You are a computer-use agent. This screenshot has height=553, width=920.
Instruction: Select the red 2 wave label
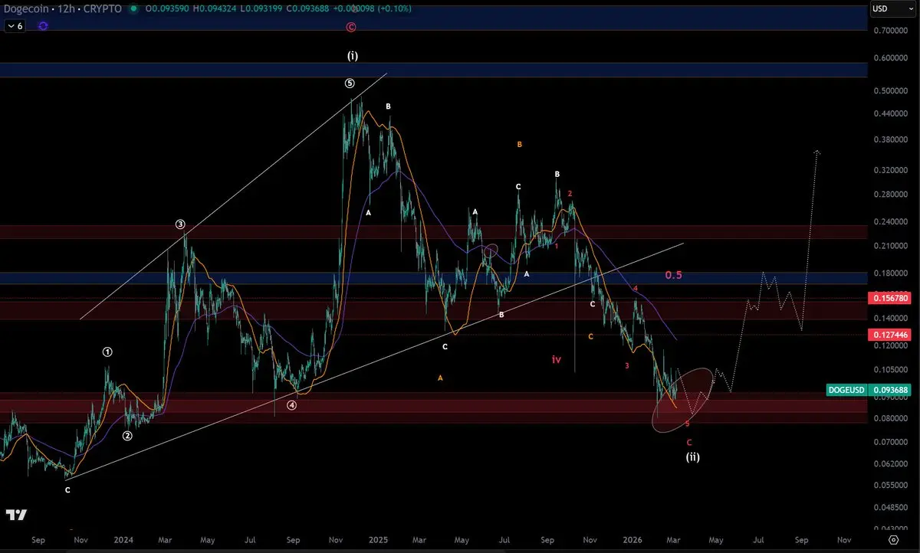(x=570, y=194)
